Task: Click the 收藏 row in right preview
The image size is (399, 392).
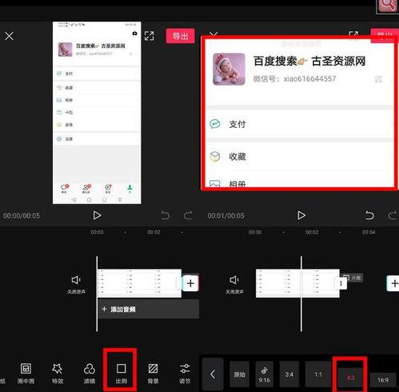Action: pos(300,156)
